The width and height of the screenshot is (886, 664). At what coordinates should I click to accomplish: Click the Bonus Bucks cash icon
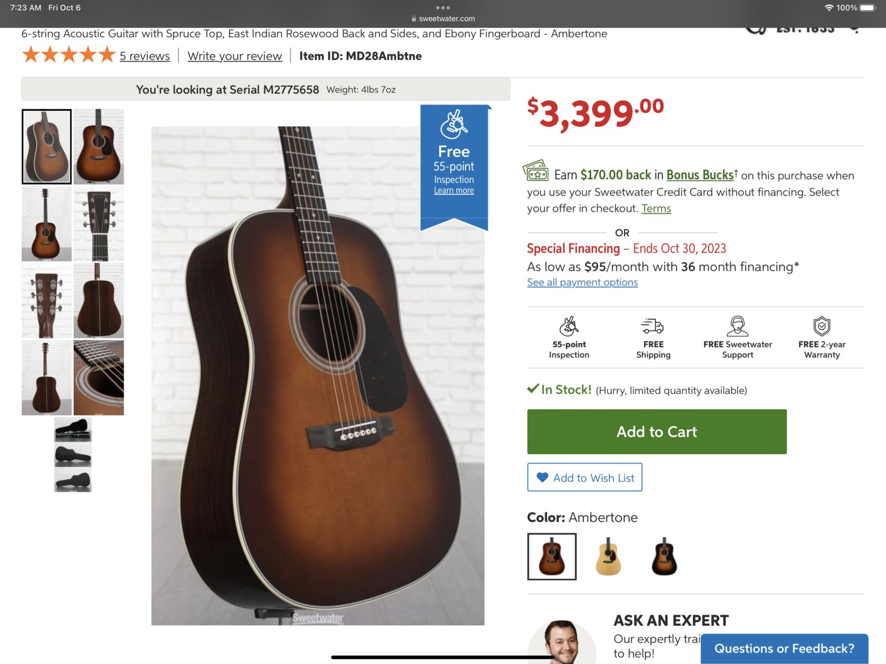(x=536, y=171)
